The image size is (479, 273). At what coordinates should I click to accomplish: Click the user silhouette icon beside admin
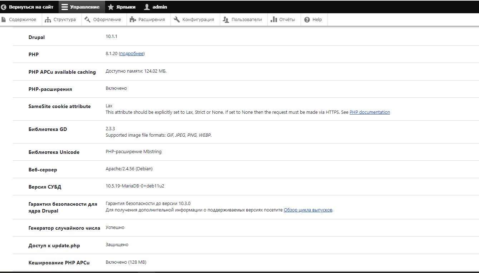pos(147,7)
